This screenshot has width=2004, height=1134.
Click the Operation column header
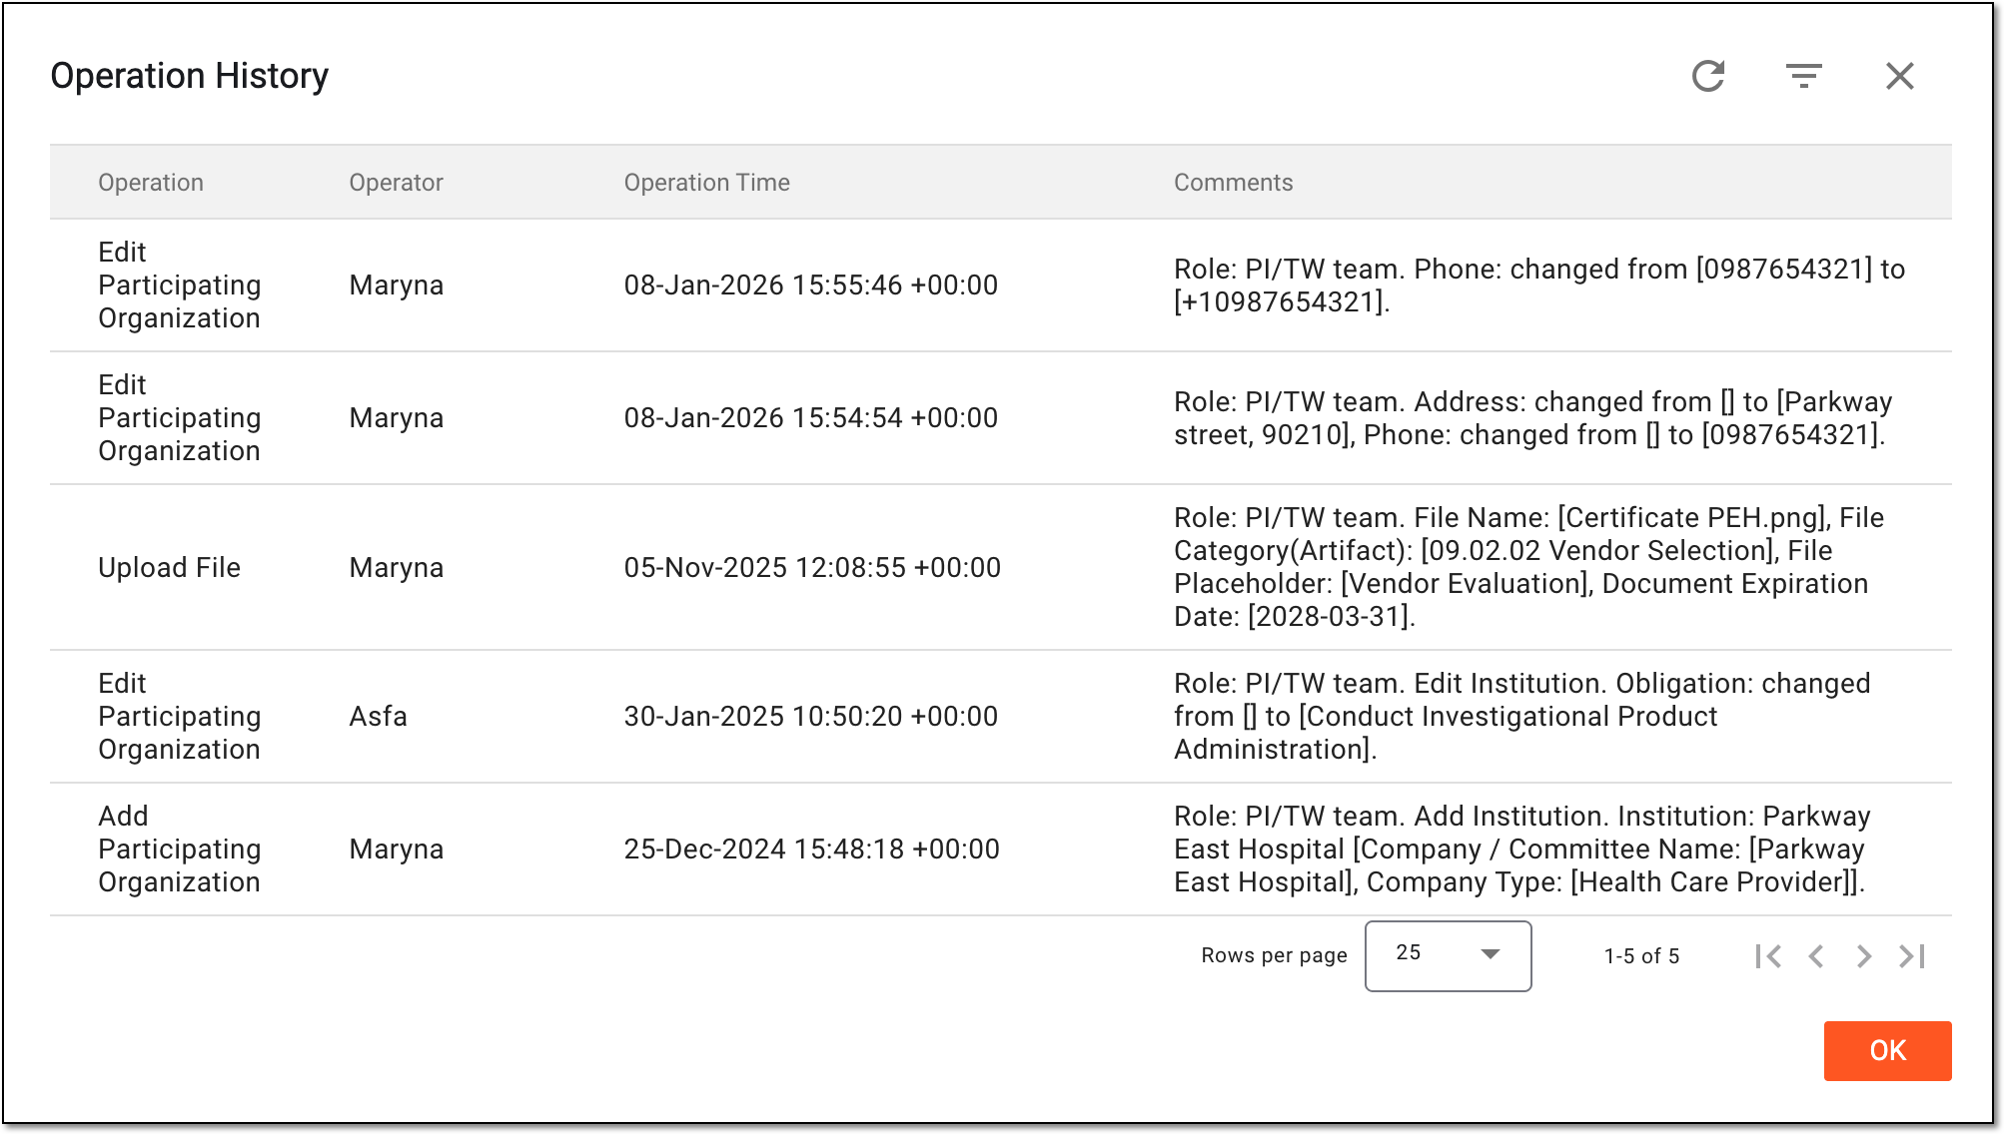(151, 183)
